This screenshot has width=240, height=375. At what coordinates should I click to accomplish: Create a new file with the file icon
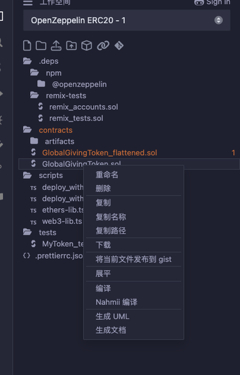[x=27, y=46]
